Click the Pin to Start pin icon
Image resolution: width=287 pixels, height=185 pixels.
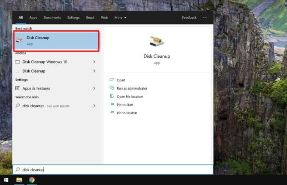click(112, 104)
